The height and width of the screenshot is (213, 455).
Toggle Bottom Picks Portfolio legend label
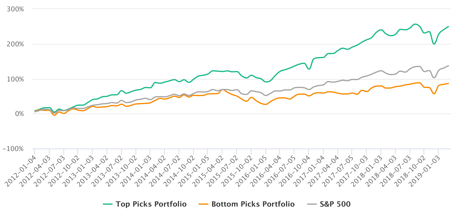coord(253,204)
